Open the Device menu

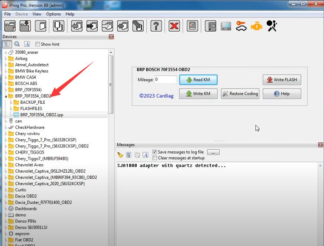tap(21, 14)
